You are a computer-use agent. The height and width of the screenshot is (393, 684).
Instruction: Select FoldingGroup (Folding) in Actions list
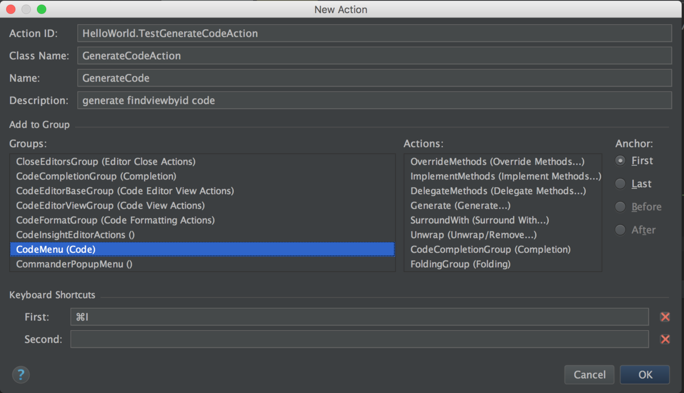click(x=460, y=264)
